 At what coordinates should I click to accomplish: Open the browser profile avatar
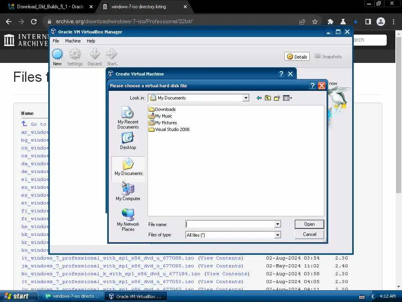pos(381,22)
